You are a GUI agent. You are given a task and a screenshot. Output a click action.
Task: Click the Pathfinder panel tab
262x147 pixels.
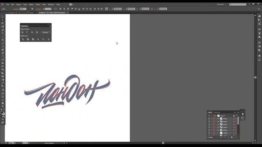pyautogui.click(x=25, y=26)
